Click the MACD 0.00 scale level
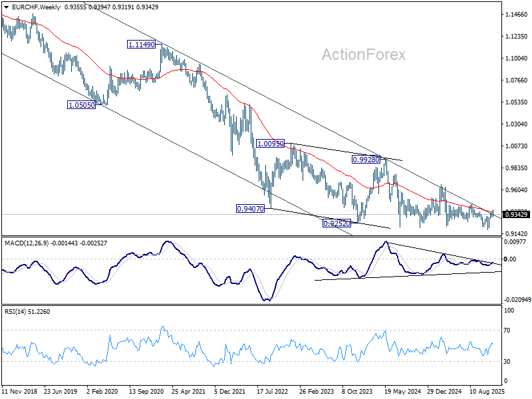 pos(510,259)
